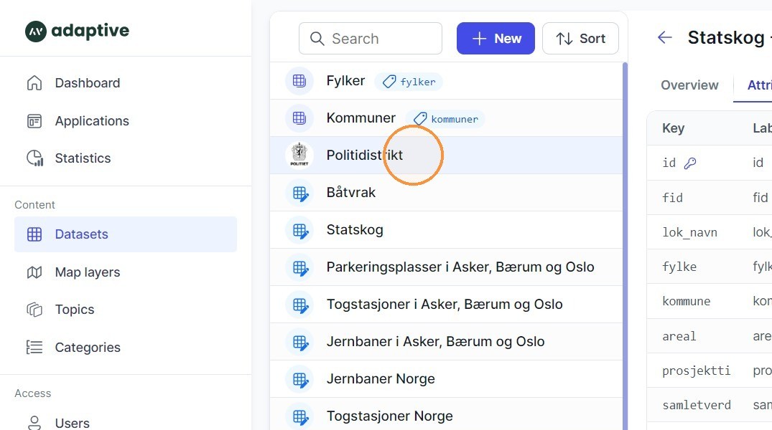This screenshot has width=772, height=430.
Task: Select the lok_navn attribute key
Action: tap(689, 232)
